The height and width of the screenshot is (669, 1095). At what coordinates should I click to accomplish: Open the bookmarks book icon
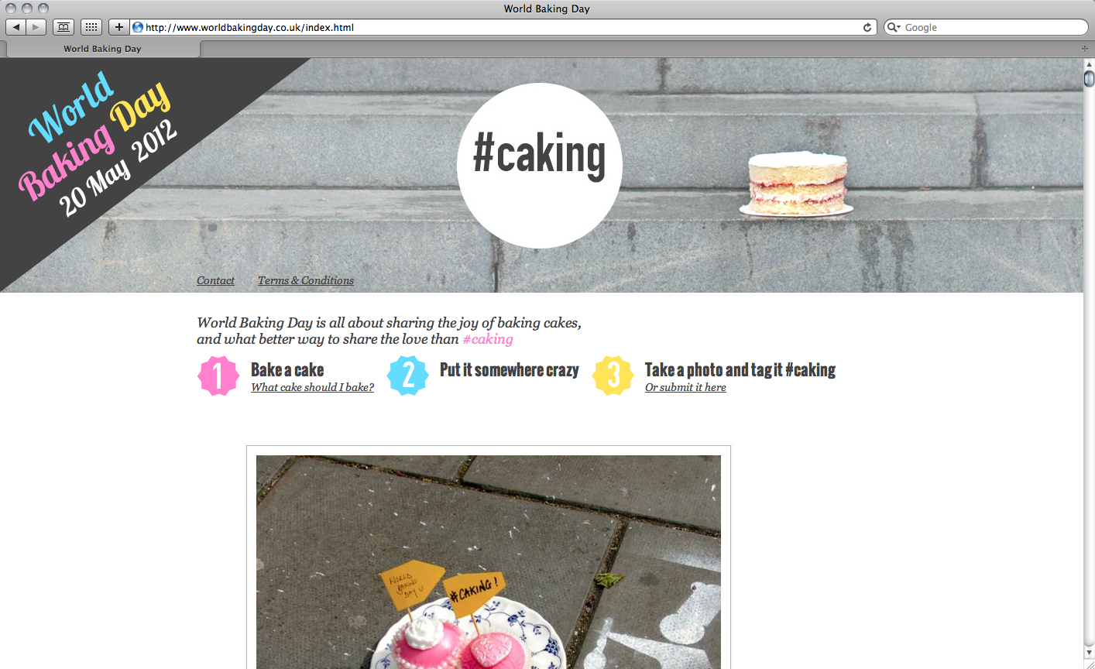pyautogui.click(x=64, y=27)
